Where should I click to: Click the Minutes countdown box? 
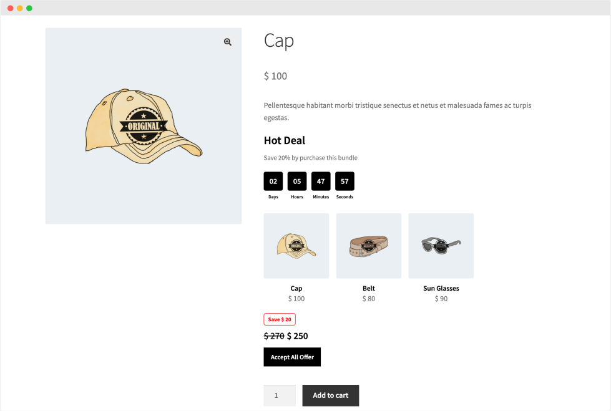(321, 181)
